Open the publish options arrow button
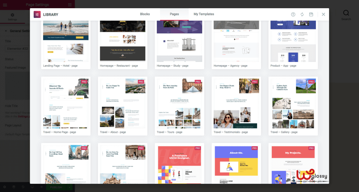The image size is (359, 192). coord(69,187)
